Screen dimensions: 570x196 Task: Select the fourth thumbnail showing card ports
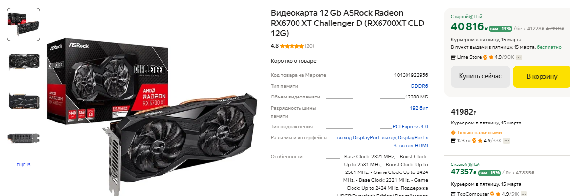[x=24, y=138]
